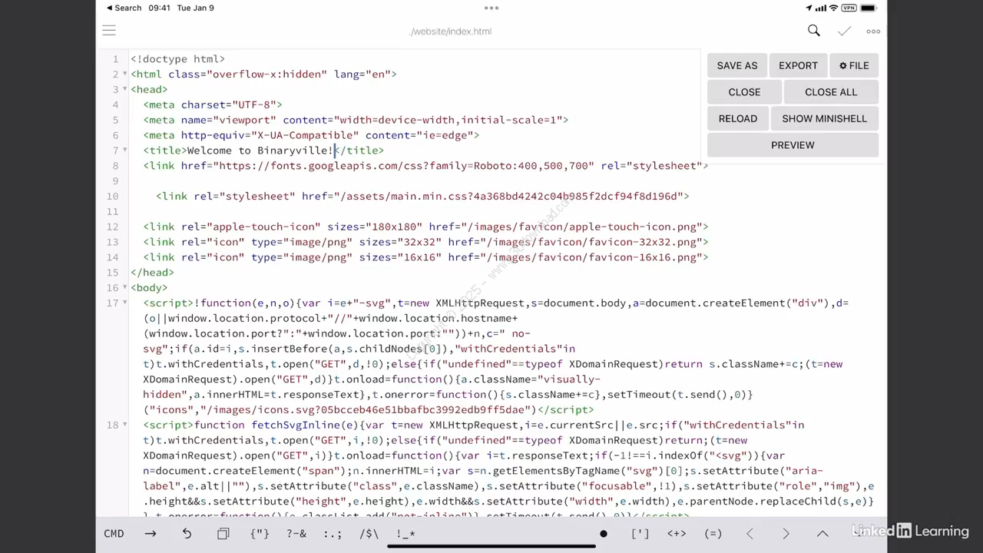Click the main.min.css stylesheet href
The image size is (983, 553).
[x=510, y=196]
